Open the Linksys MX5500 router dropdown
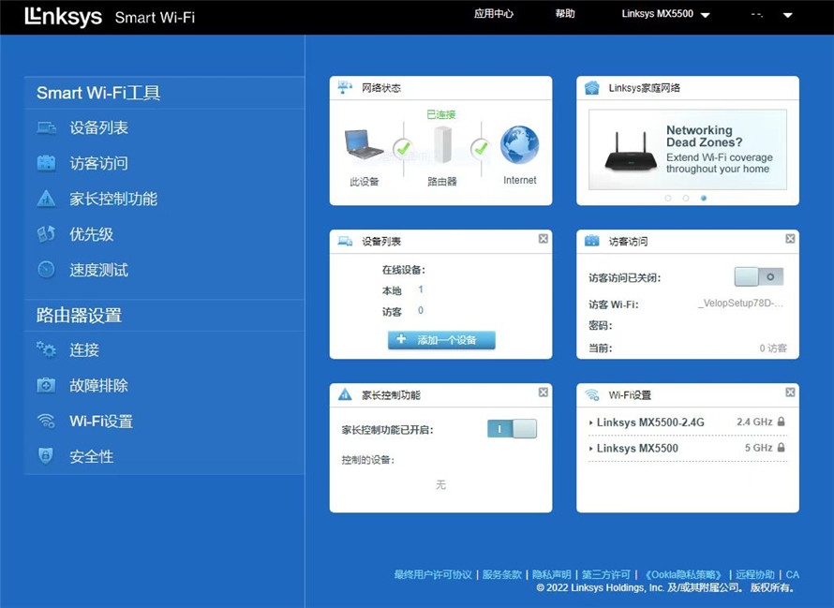This screenshot has width=834, height=608. (666, 14)
